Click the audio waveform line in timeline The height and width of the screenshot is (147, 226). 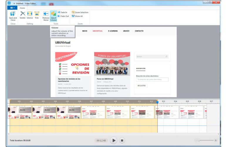coord(107,126)
